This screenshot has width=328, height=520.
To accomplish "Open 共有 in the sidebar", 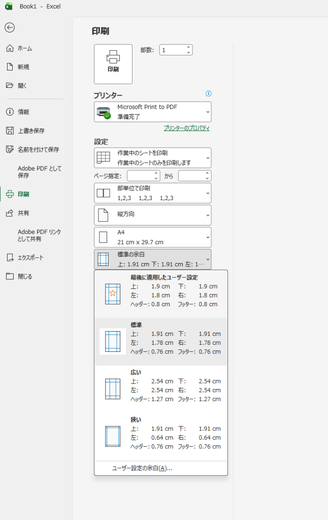I will [23, 213].
